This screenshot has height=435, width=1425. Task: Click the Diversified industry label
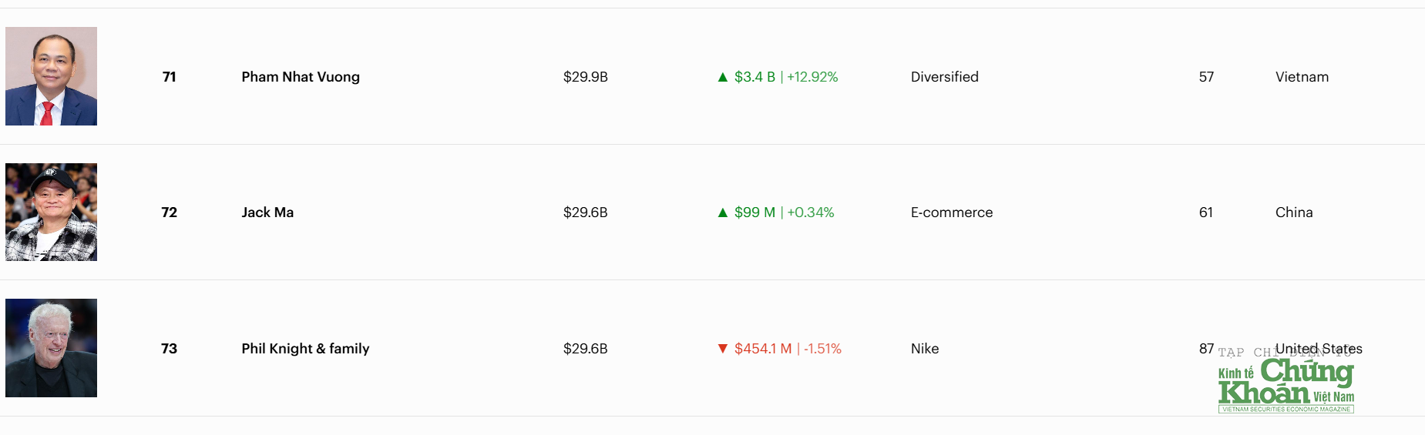click(945, 77)
